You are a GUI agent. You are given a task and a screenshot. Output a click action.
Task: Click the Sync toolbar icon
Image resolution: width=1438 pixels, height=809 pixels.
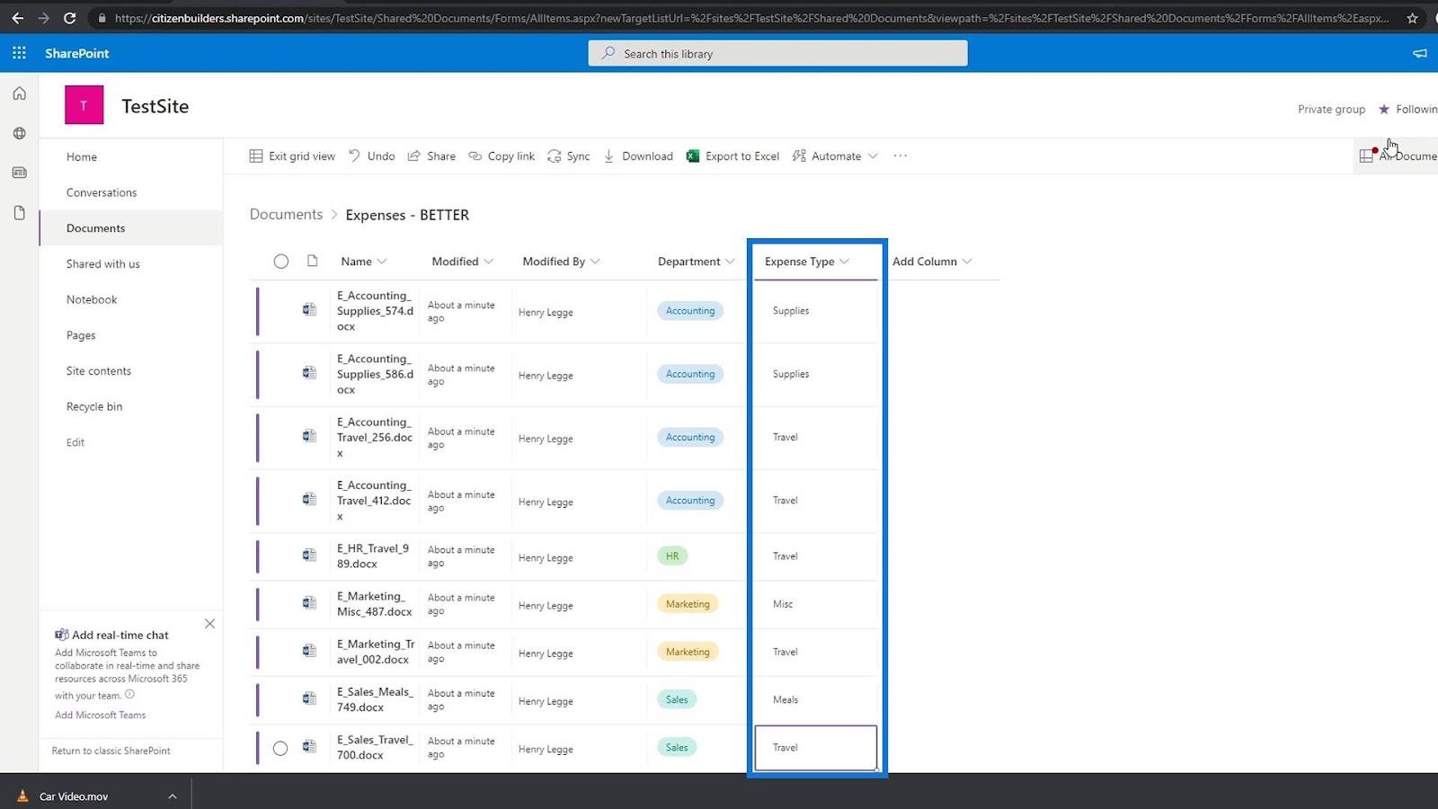(x=555, y=156)
